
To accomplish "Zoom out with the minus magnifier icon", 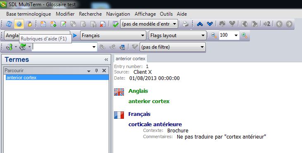I will (x=214, y=35).
